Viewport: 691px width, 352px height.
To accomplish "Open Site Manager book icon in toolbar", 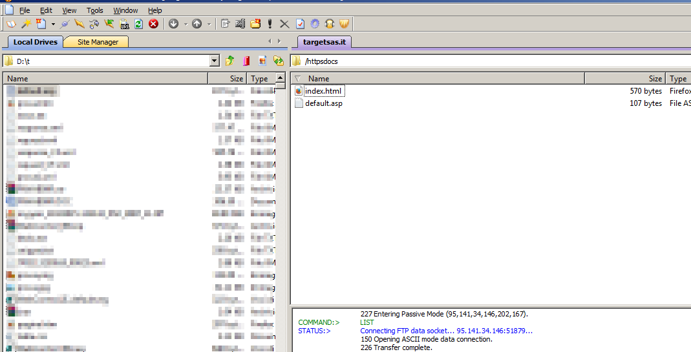I will tap(11, 24).
